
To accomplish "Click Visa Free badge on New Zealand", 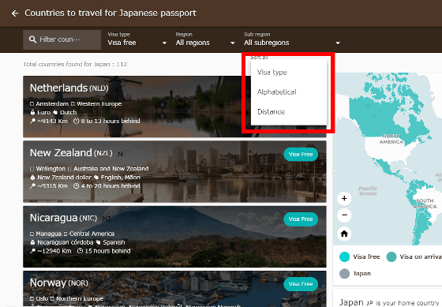I will (x=301, y=154).
